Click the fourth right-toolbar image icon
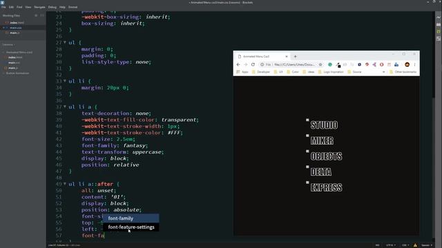 click(439, 39)
